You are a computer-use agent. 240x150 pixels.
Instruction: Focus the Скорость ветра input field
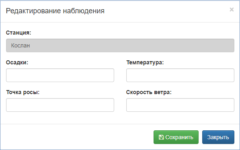tap(180, 105)
